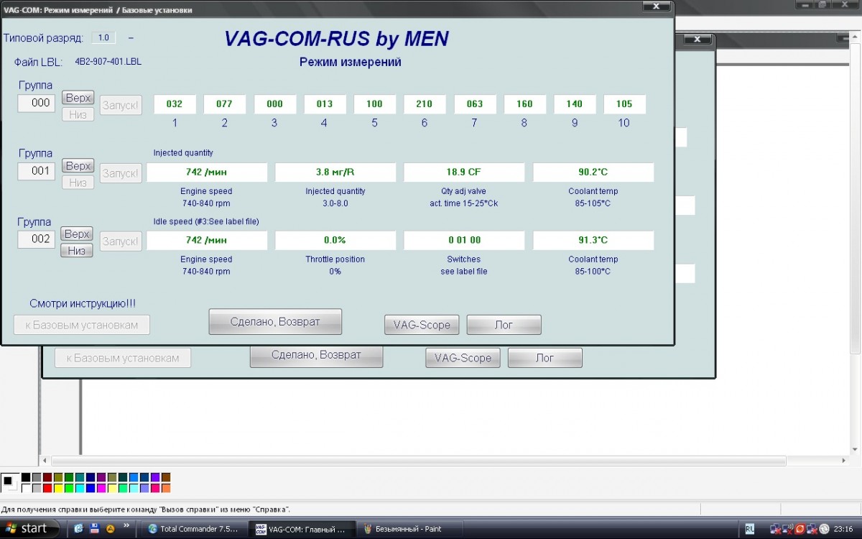Viewport: 862px width, 539px height.
Task: Click Верх button for group 000
Action: click(78, 98)
